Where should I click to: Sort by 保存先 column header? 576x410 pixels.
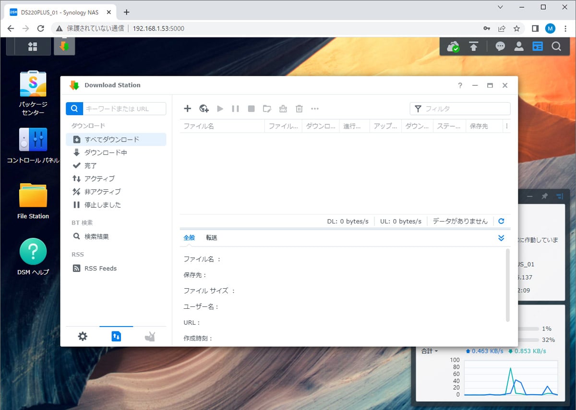pyautogui.click(x=484, y=126)
